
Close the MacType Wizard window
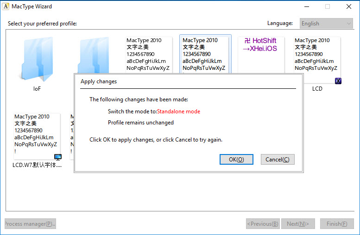349,6
